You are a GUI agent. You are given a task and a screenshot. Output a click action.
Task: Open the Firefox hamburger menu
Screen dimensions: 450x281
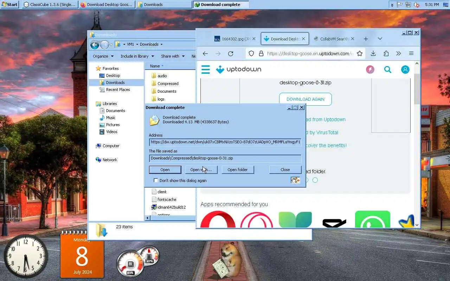[411, 53]
